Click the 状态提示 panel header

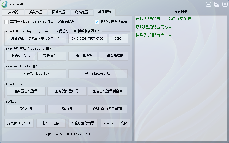tap(181, 12)
